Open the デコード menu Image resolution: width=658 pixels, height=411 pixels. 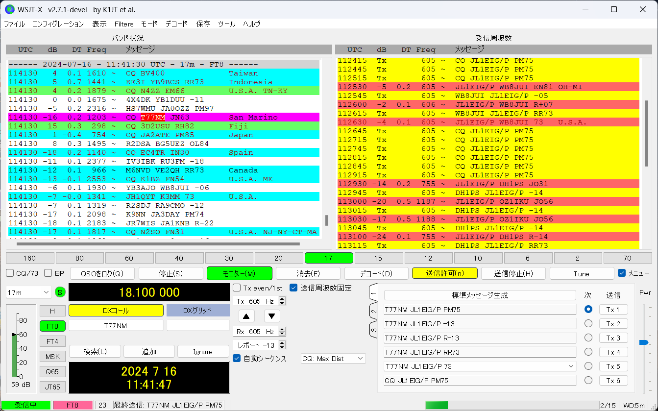[176, 24]
